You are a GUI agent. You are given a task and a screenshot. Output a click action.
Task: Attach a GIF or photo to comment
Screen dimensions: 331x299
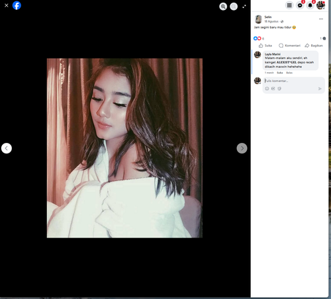[273, 89]
